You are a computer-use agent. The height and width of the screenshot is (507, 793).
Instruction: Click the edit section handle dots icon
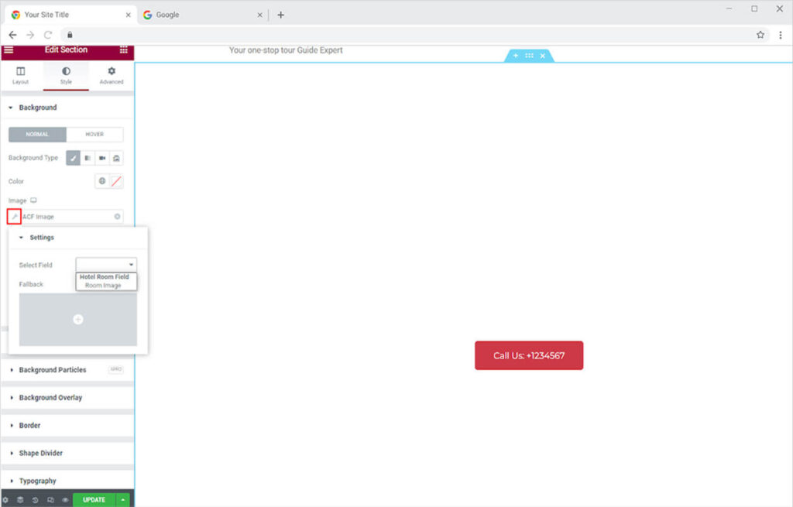point(529,56)
